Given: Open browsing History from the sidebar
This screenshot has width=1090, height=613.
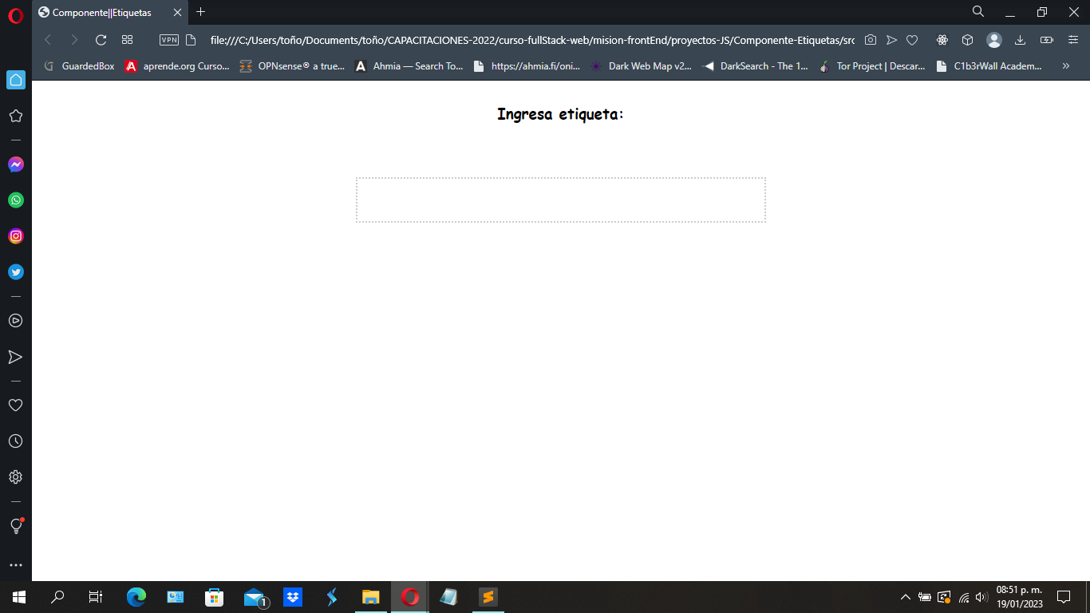Looking at the screenshot, I should pyautogui.click(x=15, y=441).
